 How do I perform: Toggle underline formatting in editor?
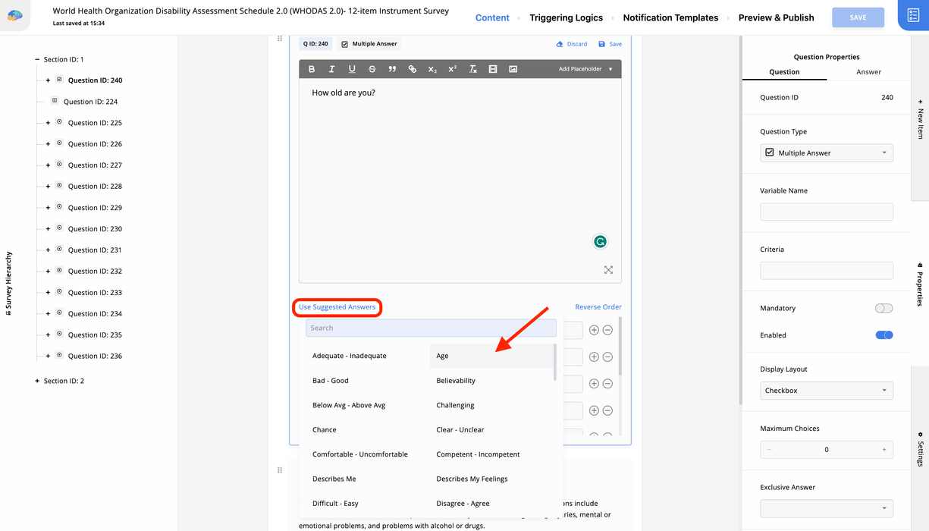(352, 69)
